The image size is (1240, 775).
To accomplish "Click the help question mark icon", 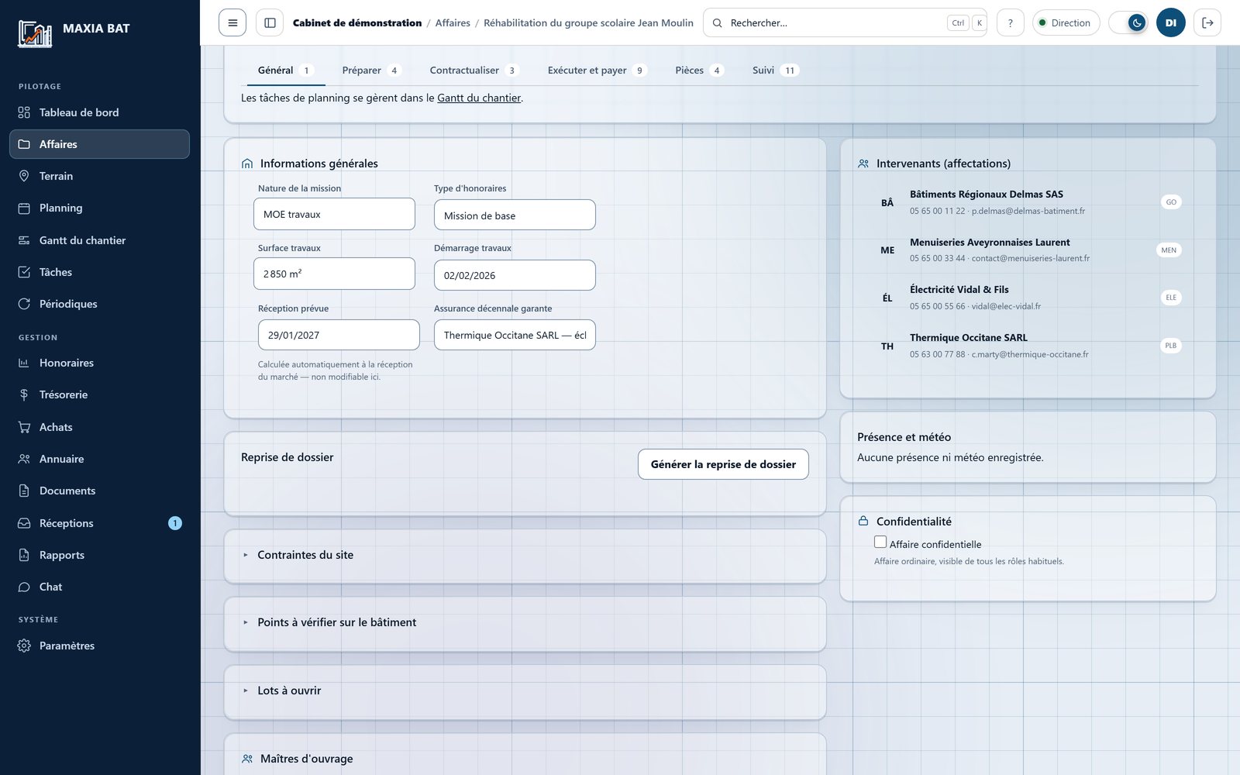I will tap(1010, 22).
